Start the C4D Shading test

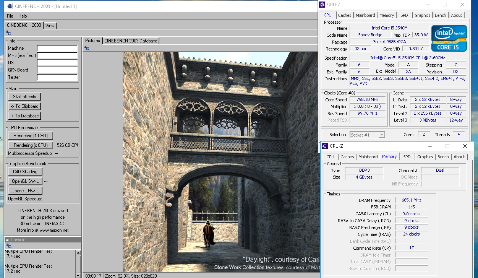click(25, 172)
